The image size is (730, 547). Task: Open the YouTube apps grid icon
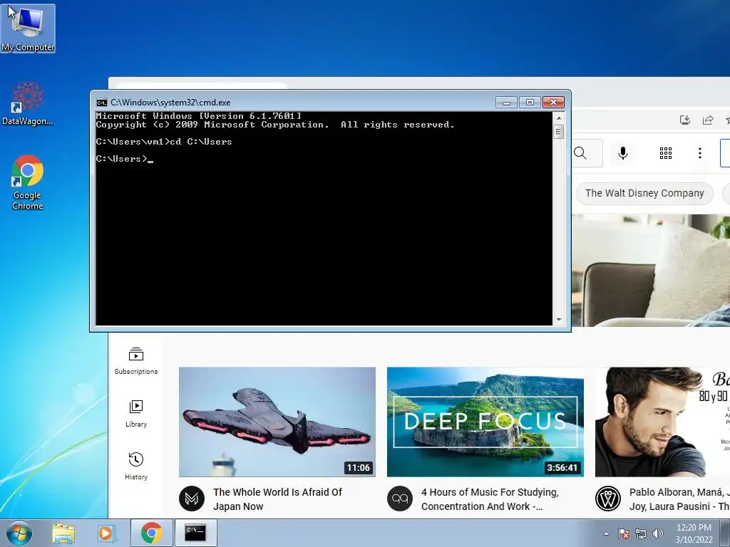pyautogui.click(x=666, y=153)
